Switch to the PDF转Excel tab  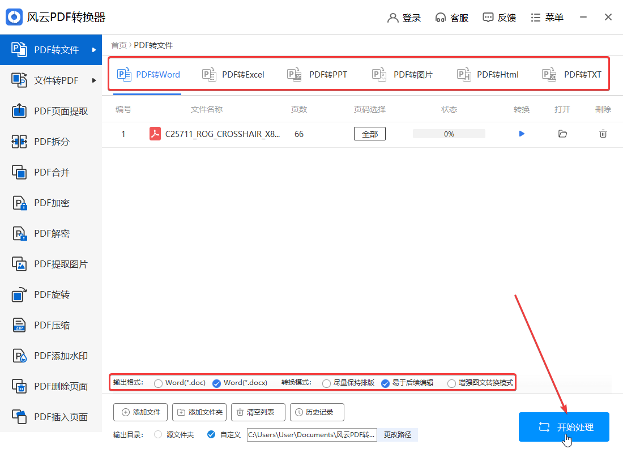[233, 75]
